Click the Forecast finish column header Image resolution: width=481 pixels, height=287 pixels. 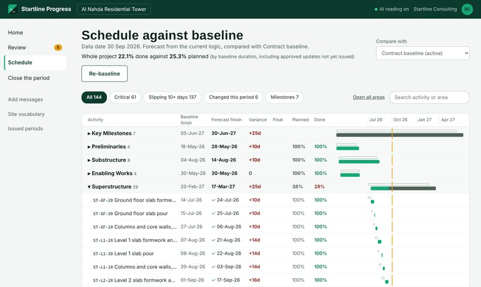(226, 119)
